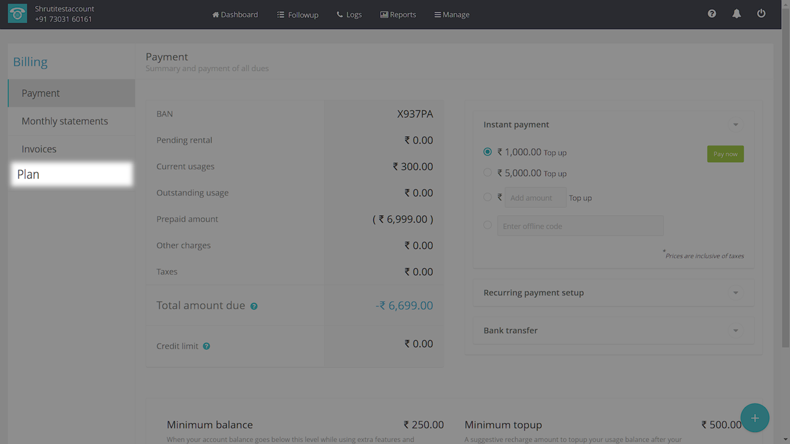
Task: Expand Recurring payment setup section
Action: point(735,293)
